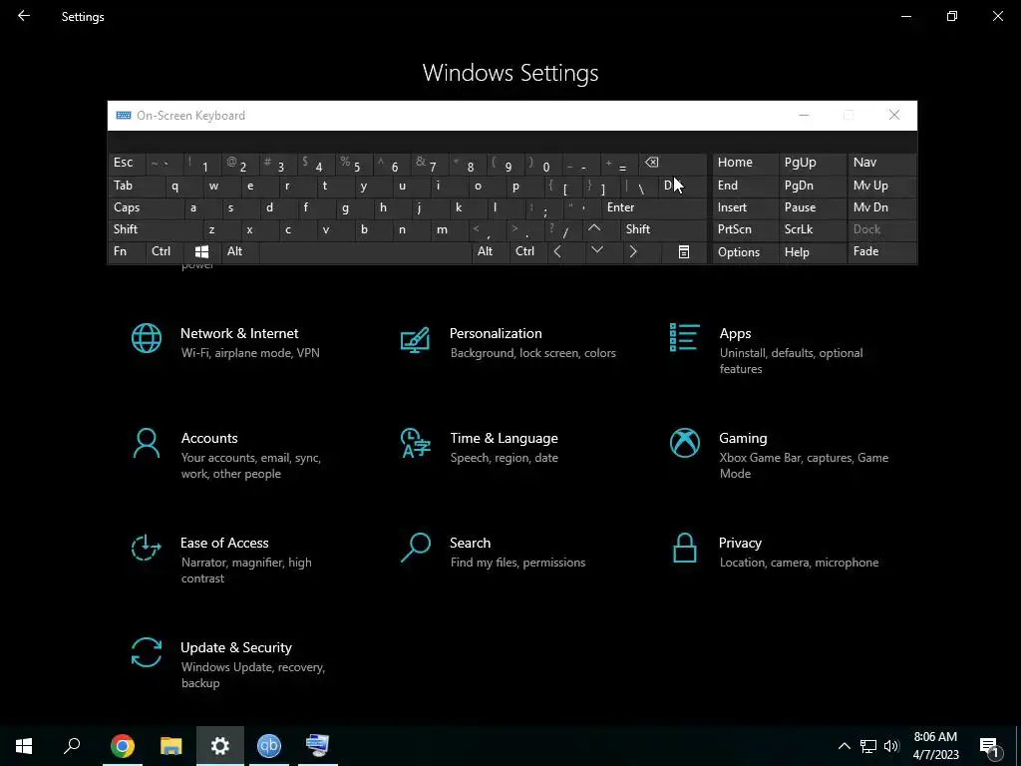Show hidden system tray icons
This screenshot has height=766, width=1021.
pos(844,746)
